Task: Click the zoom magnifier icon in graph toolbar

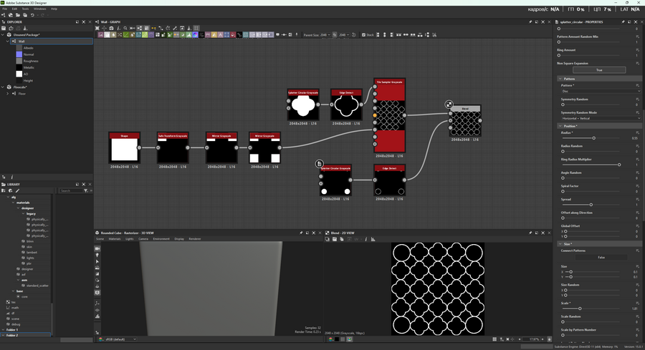Action: click(125, 28)
